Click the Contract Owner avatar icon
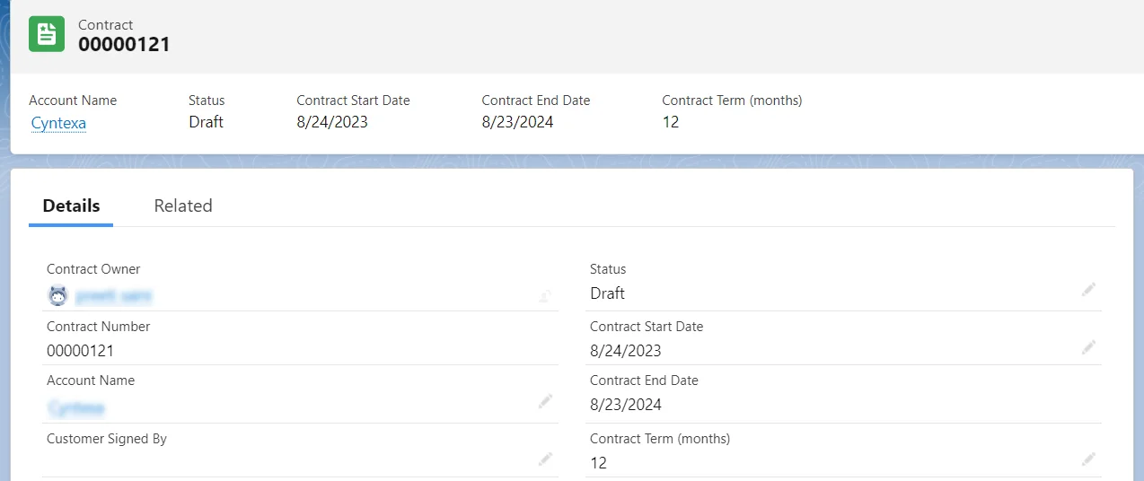 point(57,295)
